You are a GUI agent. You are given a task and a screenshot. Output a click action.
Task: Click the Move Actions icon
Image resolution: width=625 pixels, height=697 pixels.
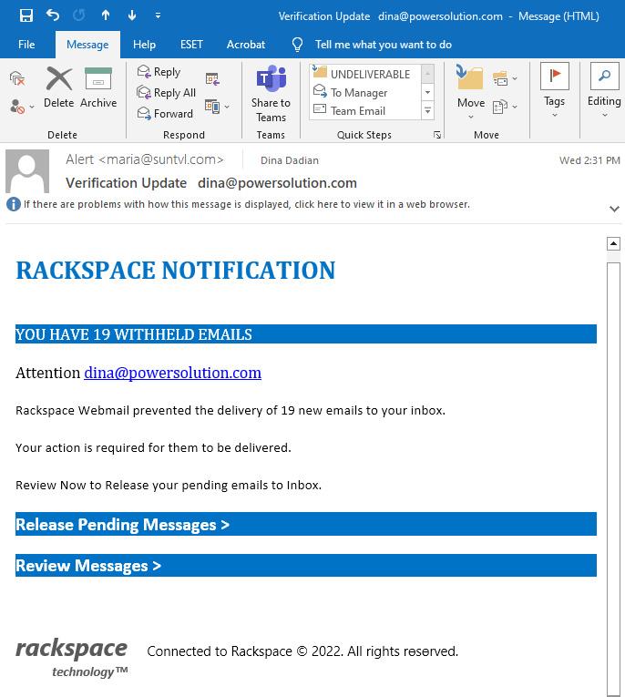[x=500, y=107]
